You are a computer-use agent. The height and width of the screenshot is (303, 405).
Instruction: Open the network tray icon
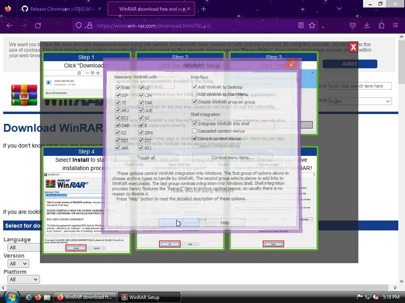pyautogui.click(x=367, y=297)
